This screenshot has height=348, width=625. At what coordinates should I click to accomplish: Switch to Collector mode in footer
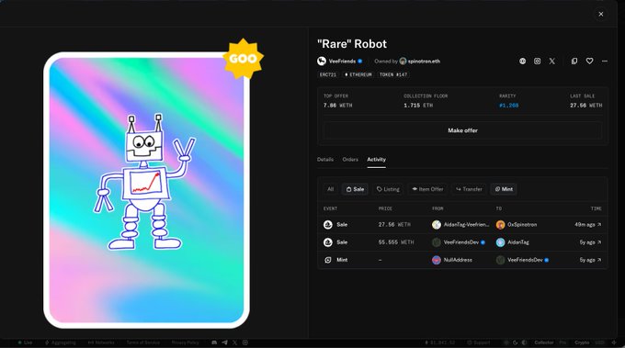[x=544, y=342]
